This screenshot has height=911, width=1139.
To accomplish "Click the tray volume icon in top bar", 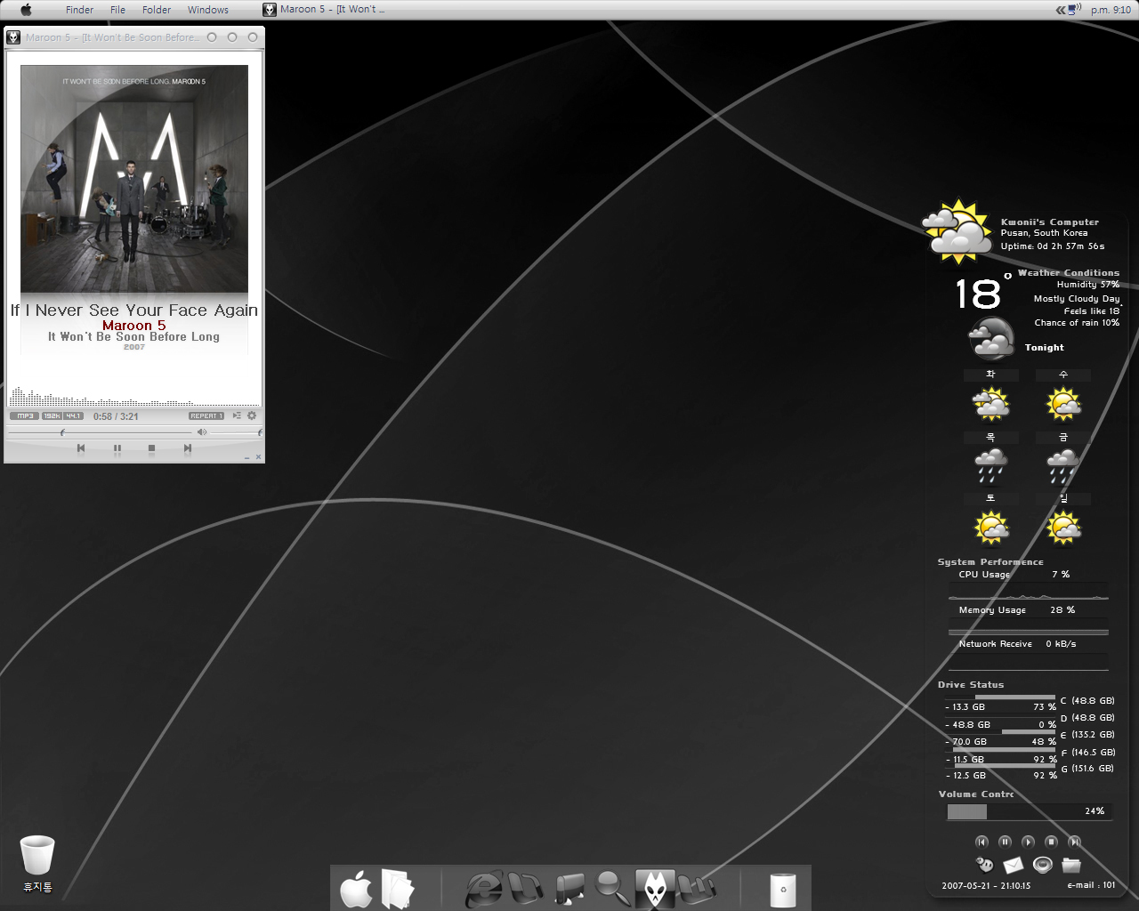I will [x=1075, y=10].
